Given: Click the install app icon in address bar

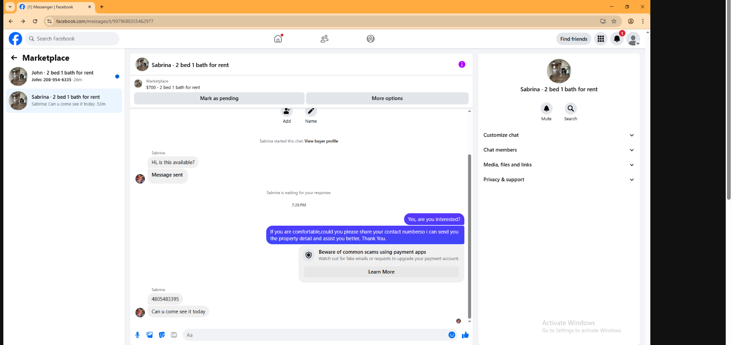Looking at the screenshot, I should [x=603, y=21].
